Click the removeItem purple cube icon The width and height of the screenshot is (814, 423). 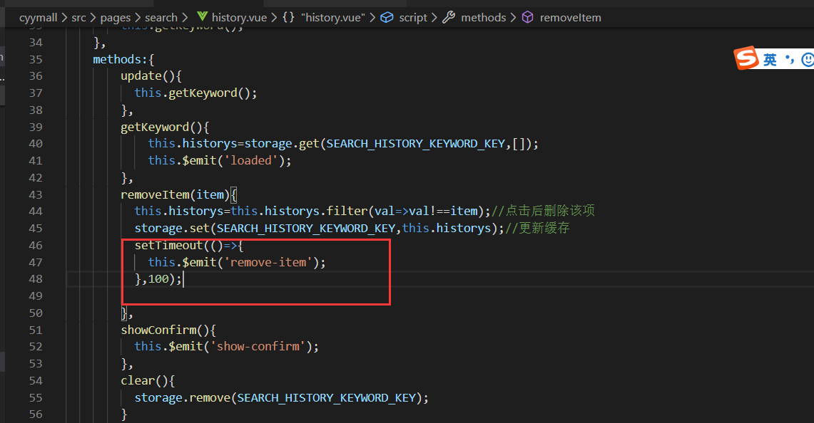pyautogui.click(x=527, y=17)
